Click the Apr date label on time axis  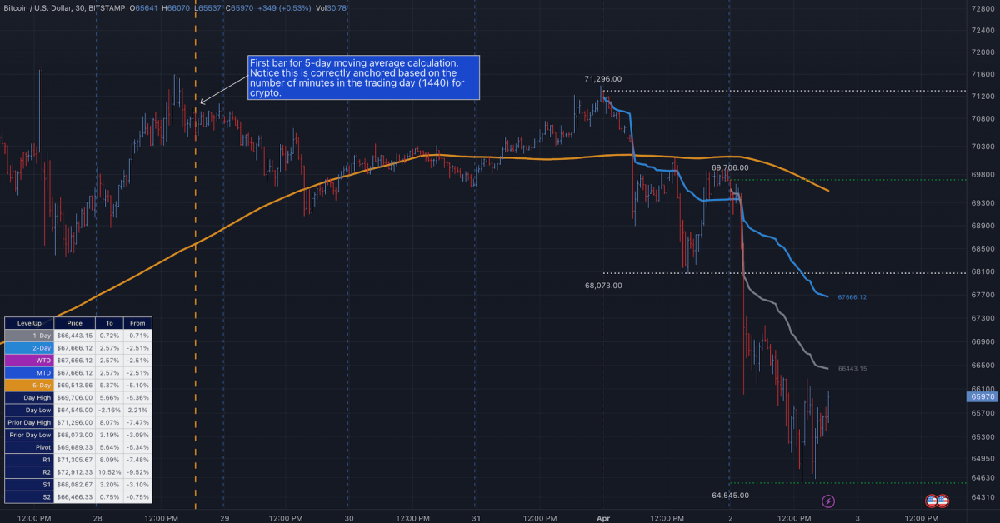point(602,517)
